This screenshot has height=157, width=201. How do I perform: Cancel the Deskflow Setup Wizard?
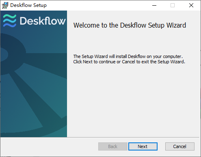tap(180, 146)
